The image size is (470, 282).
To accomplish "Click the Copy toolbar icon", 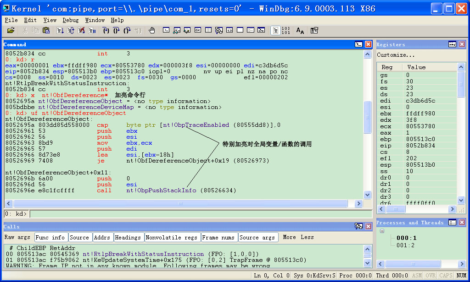I will [35, 30].
